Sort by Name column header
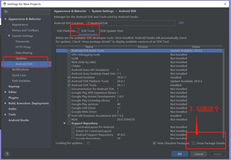The width and height of the screenshot is (231, 160). pos(89,47)
